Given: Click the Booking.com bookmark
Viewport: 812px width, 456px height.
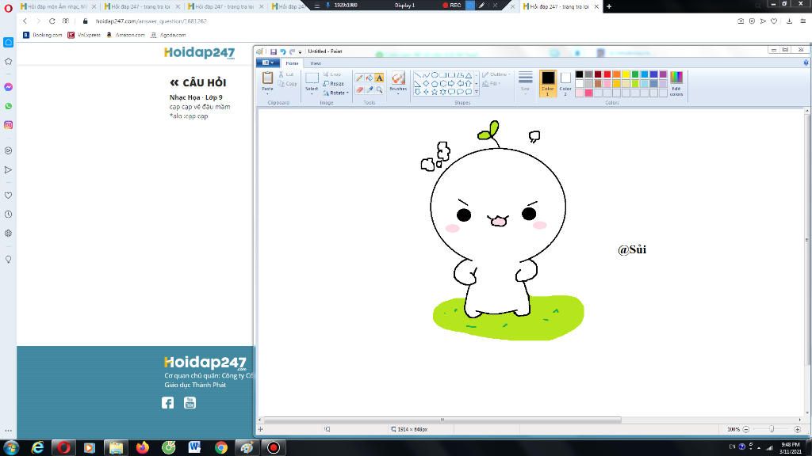Looking at the screenshot, I should coord(43,35).
